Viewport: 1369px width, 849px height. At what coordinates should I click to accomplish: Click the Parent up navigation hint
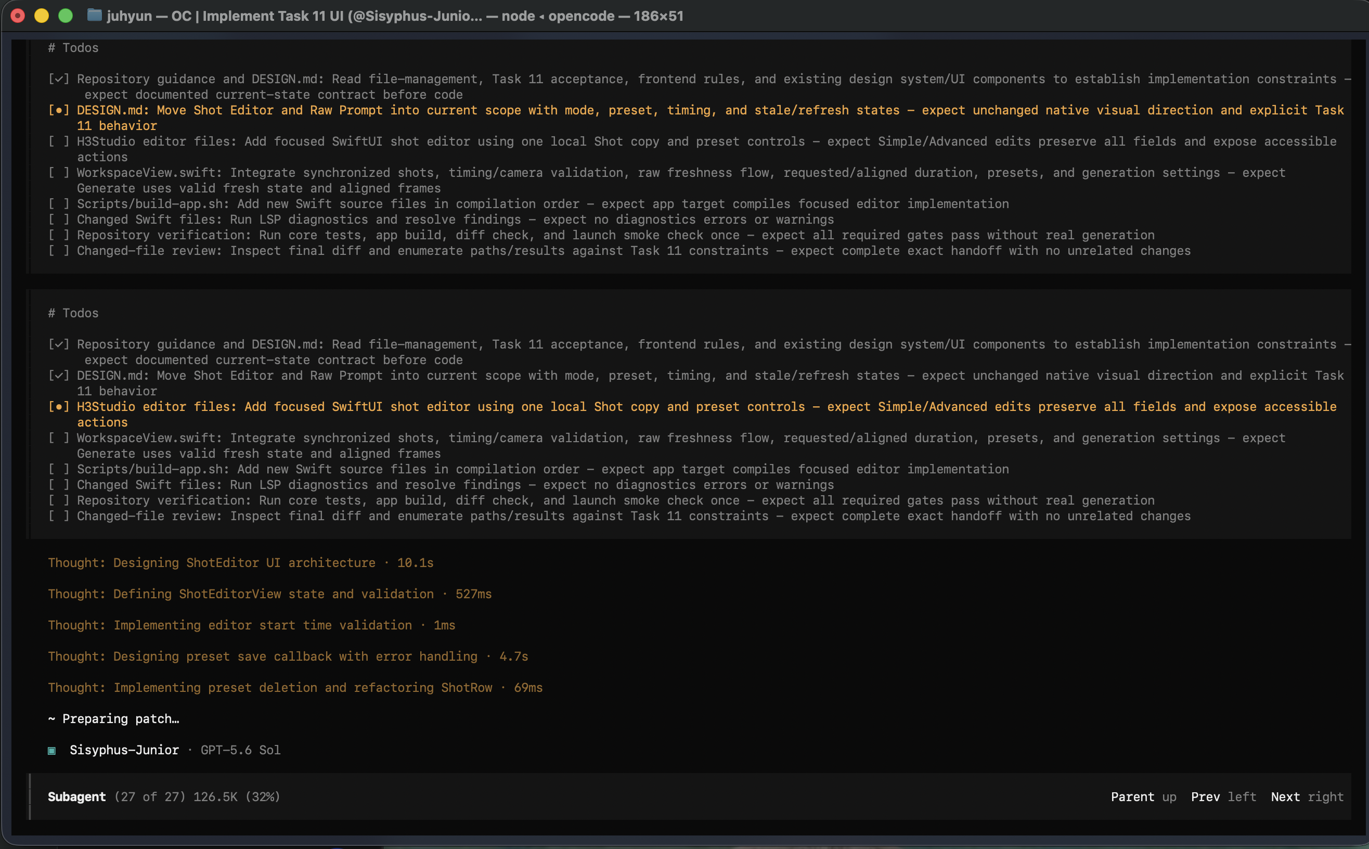[1143, 797]
